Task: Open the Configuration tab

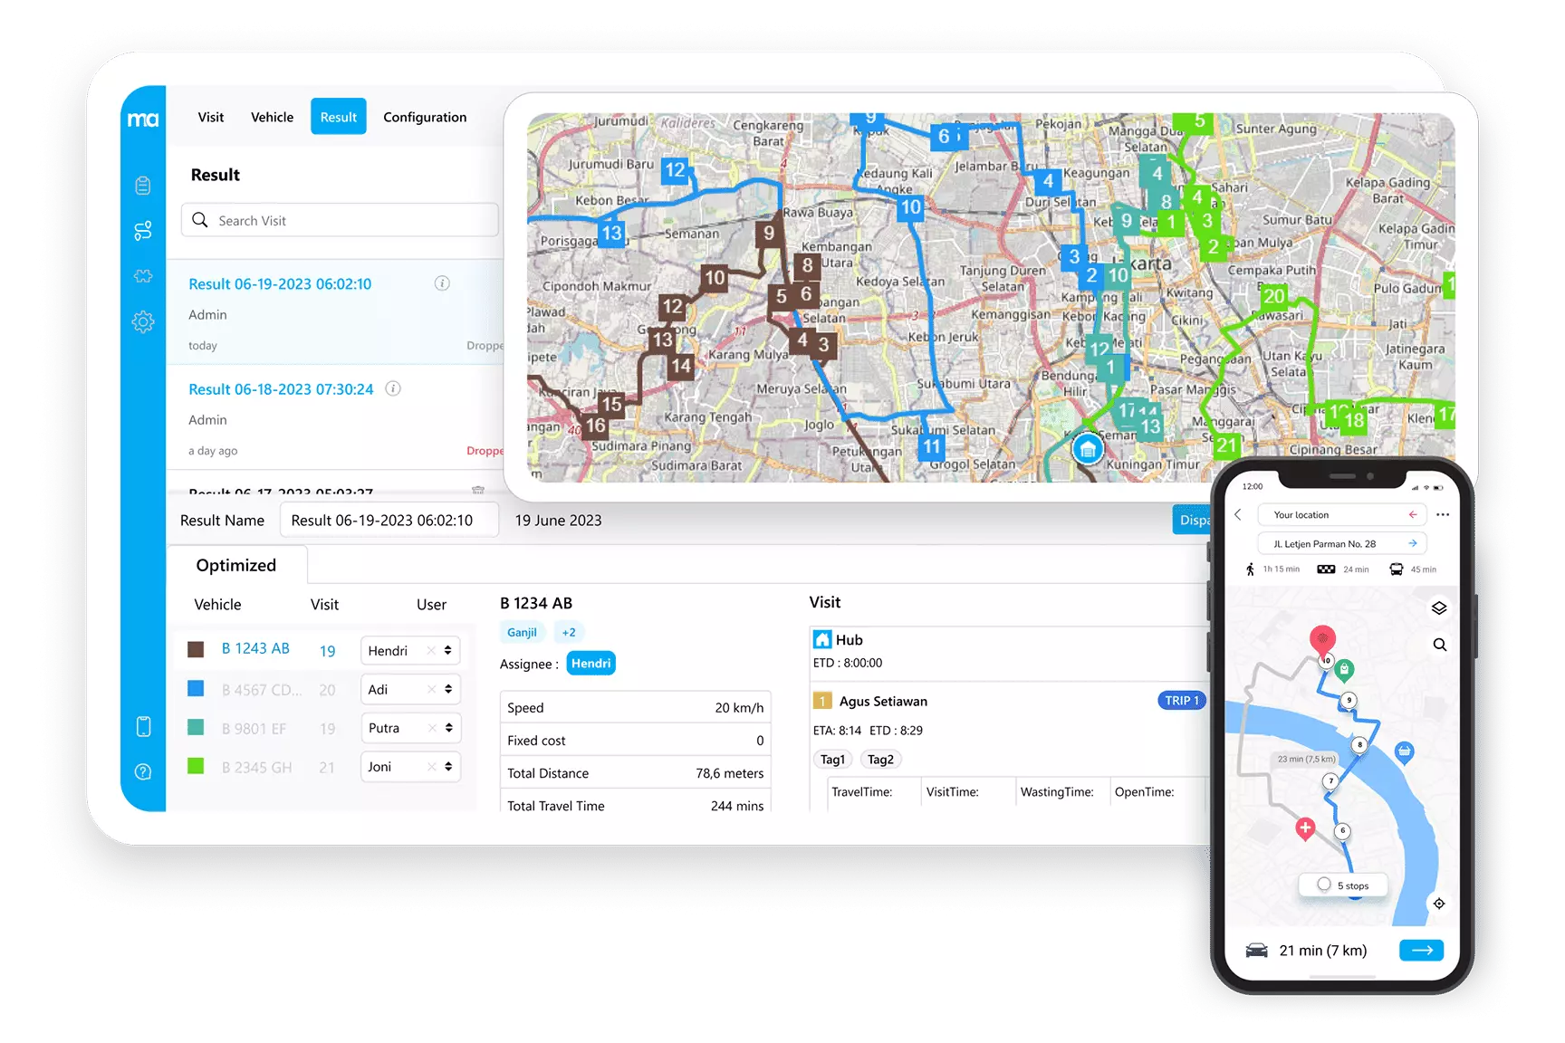Action: tap(425, 117)
